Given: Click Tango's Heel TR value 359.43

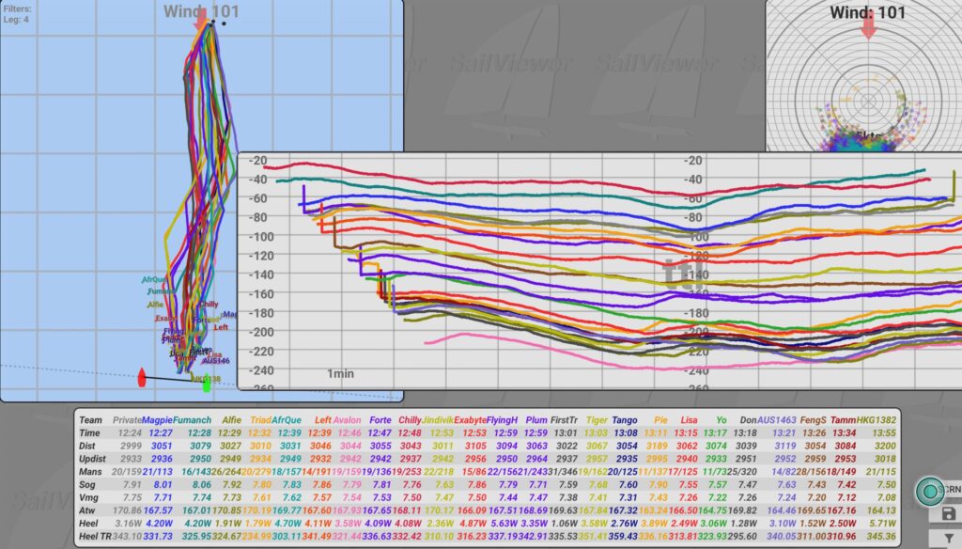Looking at the screenshot, I should pos(623,536).
